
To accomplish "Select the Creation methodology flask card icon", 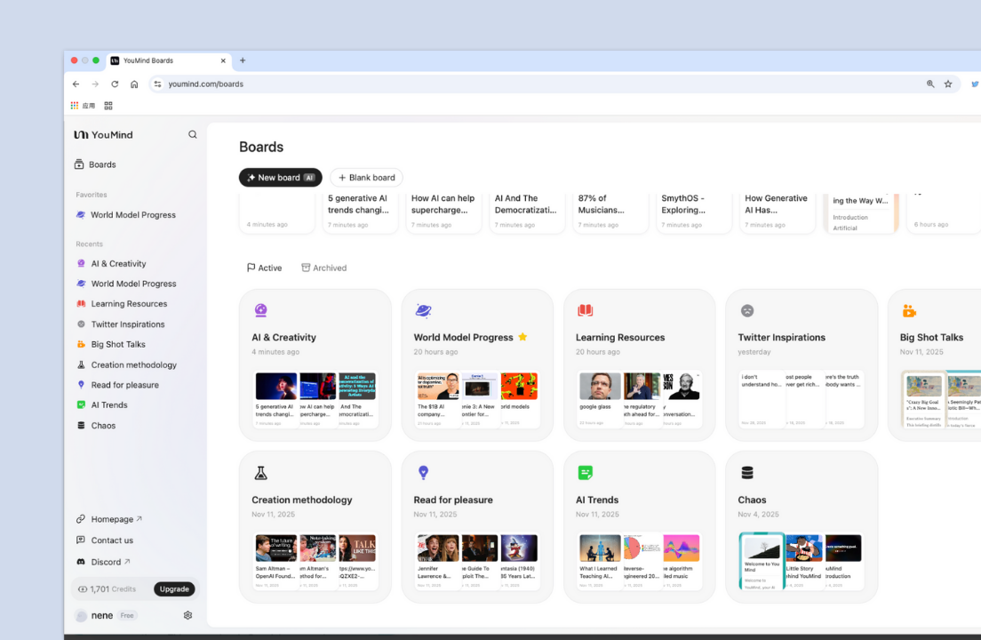I will 261,473.
